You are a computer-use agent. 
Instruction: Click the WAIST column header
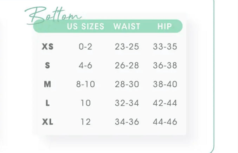pyautogui.click(x=127, y=27)
